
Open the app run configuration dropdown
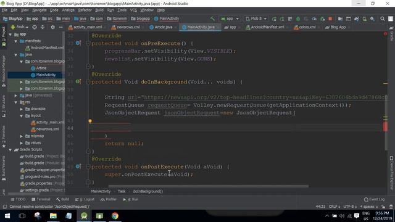point(230,18)
